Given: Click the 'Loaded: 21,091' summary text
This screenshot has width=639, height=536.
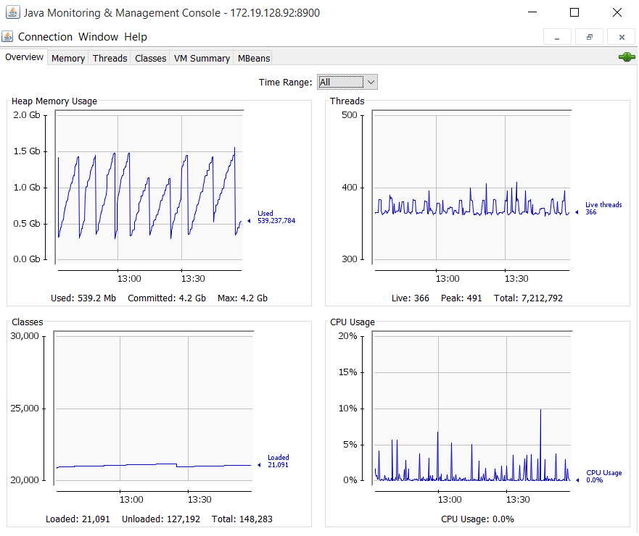Looking at the screenshot, I should [x=78, y=519].
